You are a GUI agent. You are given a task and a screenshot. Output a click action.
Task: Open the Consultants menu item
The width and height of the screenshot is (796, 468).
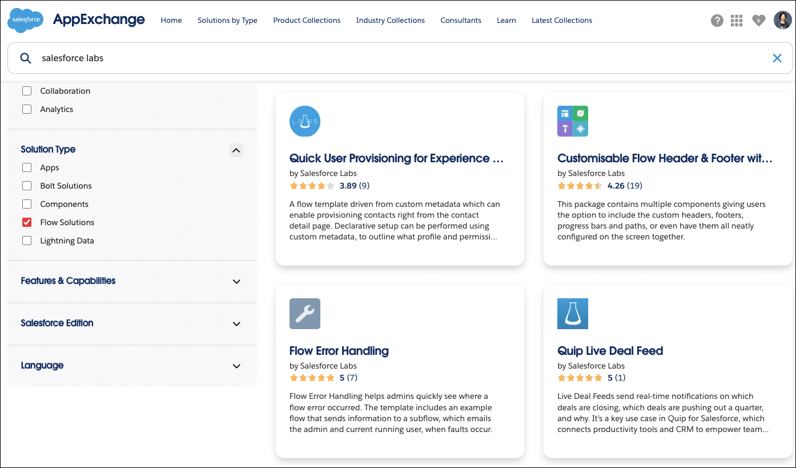tap(461, 20)
